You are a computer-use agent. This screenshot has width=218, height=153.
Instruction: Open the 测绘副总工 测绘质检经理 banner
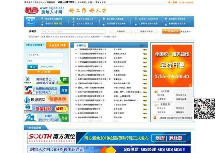click(x=46, y=81)
